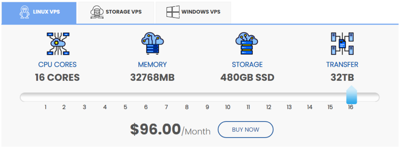Click the Buy Now button

[245, 130]
